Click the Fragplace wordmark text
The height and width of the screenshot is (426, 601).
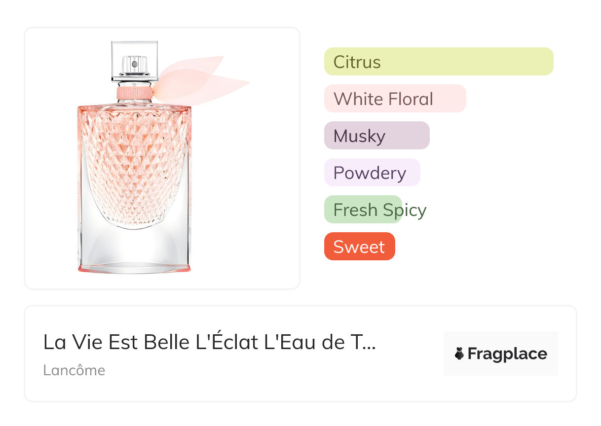coord(507,354)
